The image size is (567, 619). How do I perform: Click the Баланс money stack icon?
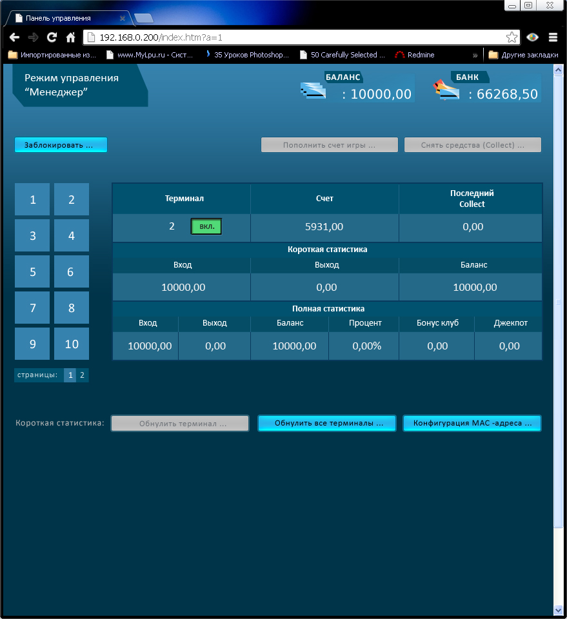tap(313, 91)
